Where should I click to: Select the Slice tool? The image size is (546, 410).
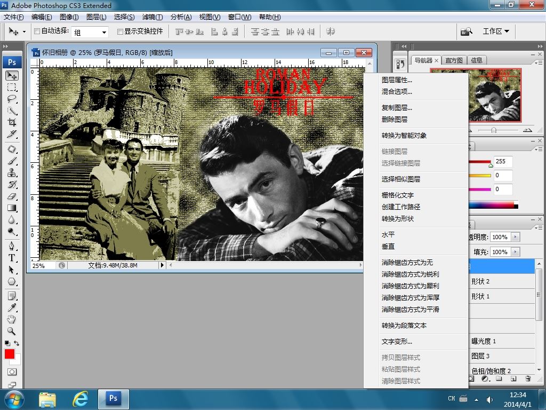(12, 134)
